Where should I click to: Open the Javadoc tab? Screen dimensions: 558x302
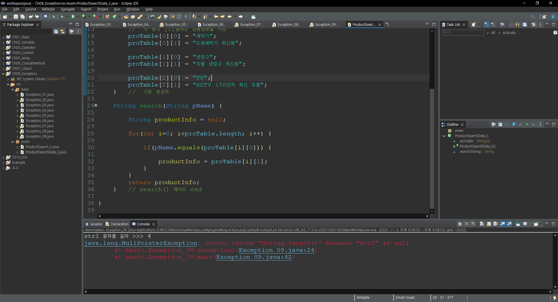pos(94,224)
